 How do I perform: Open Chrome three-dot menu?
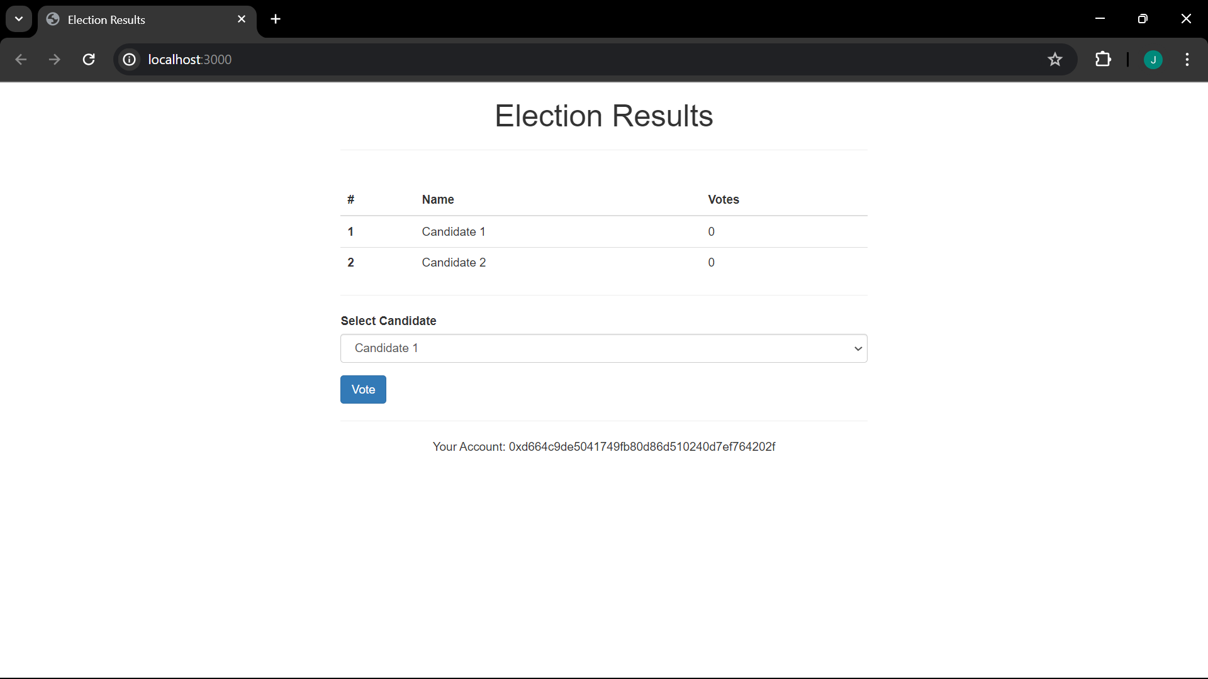click(x=1187, y=59)
